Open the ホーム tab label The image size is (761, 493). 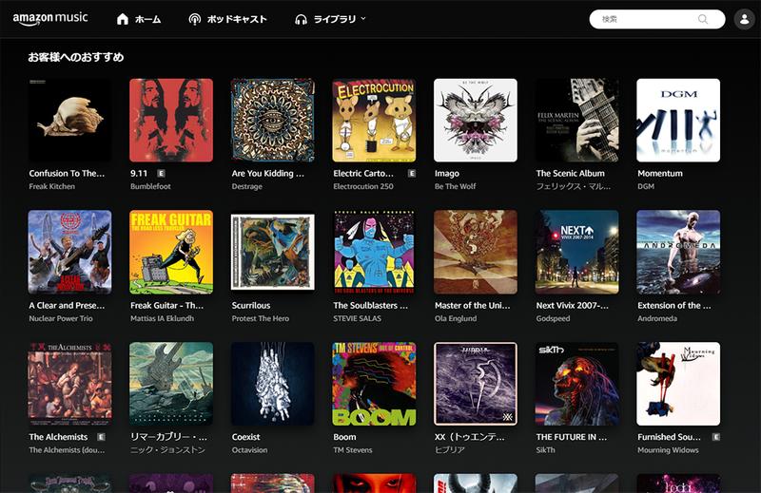pos(148,19)
